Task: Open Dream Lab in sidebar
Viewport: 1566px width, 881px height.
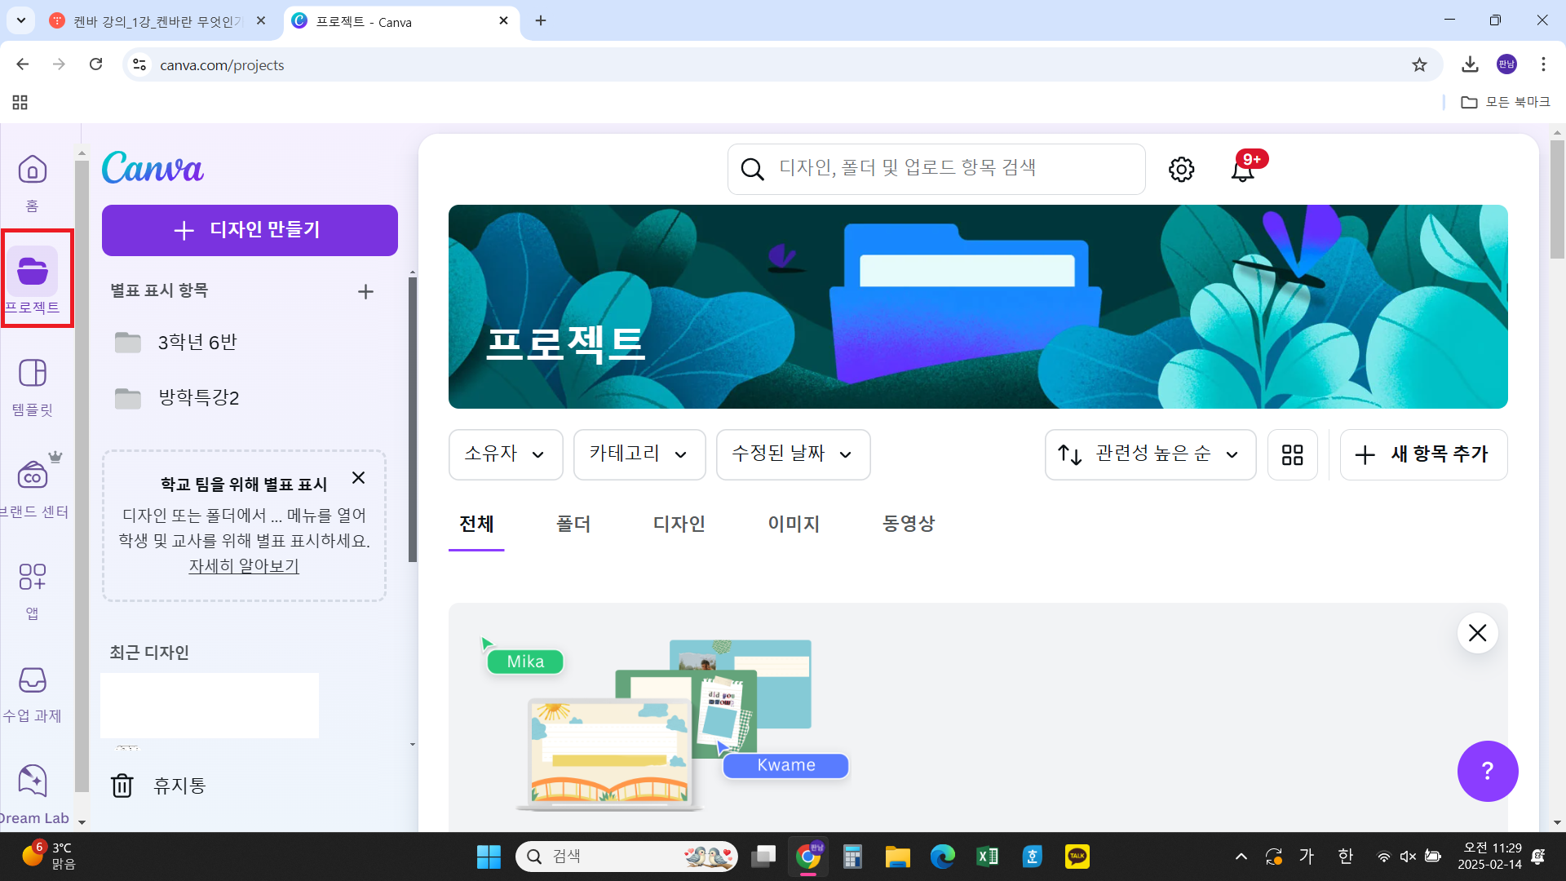Action: 33,795
